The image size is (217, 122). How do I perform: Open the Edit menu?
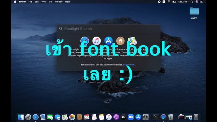tap(37, 2)
